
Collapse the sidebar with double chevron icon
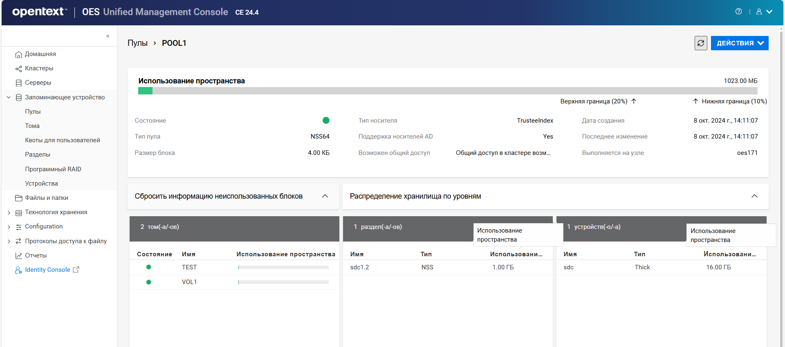pos(108,36)
